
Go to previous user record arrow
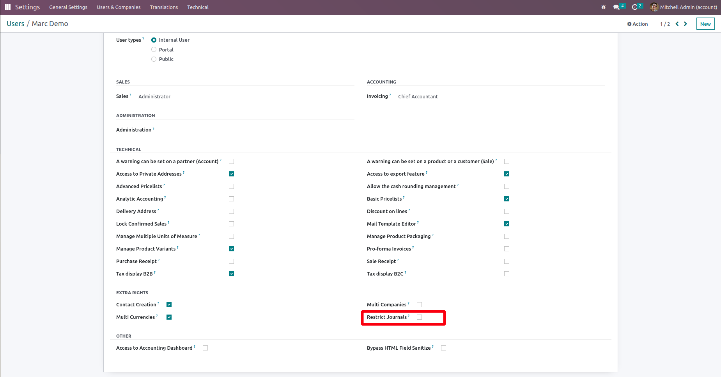tap(677, 24)
